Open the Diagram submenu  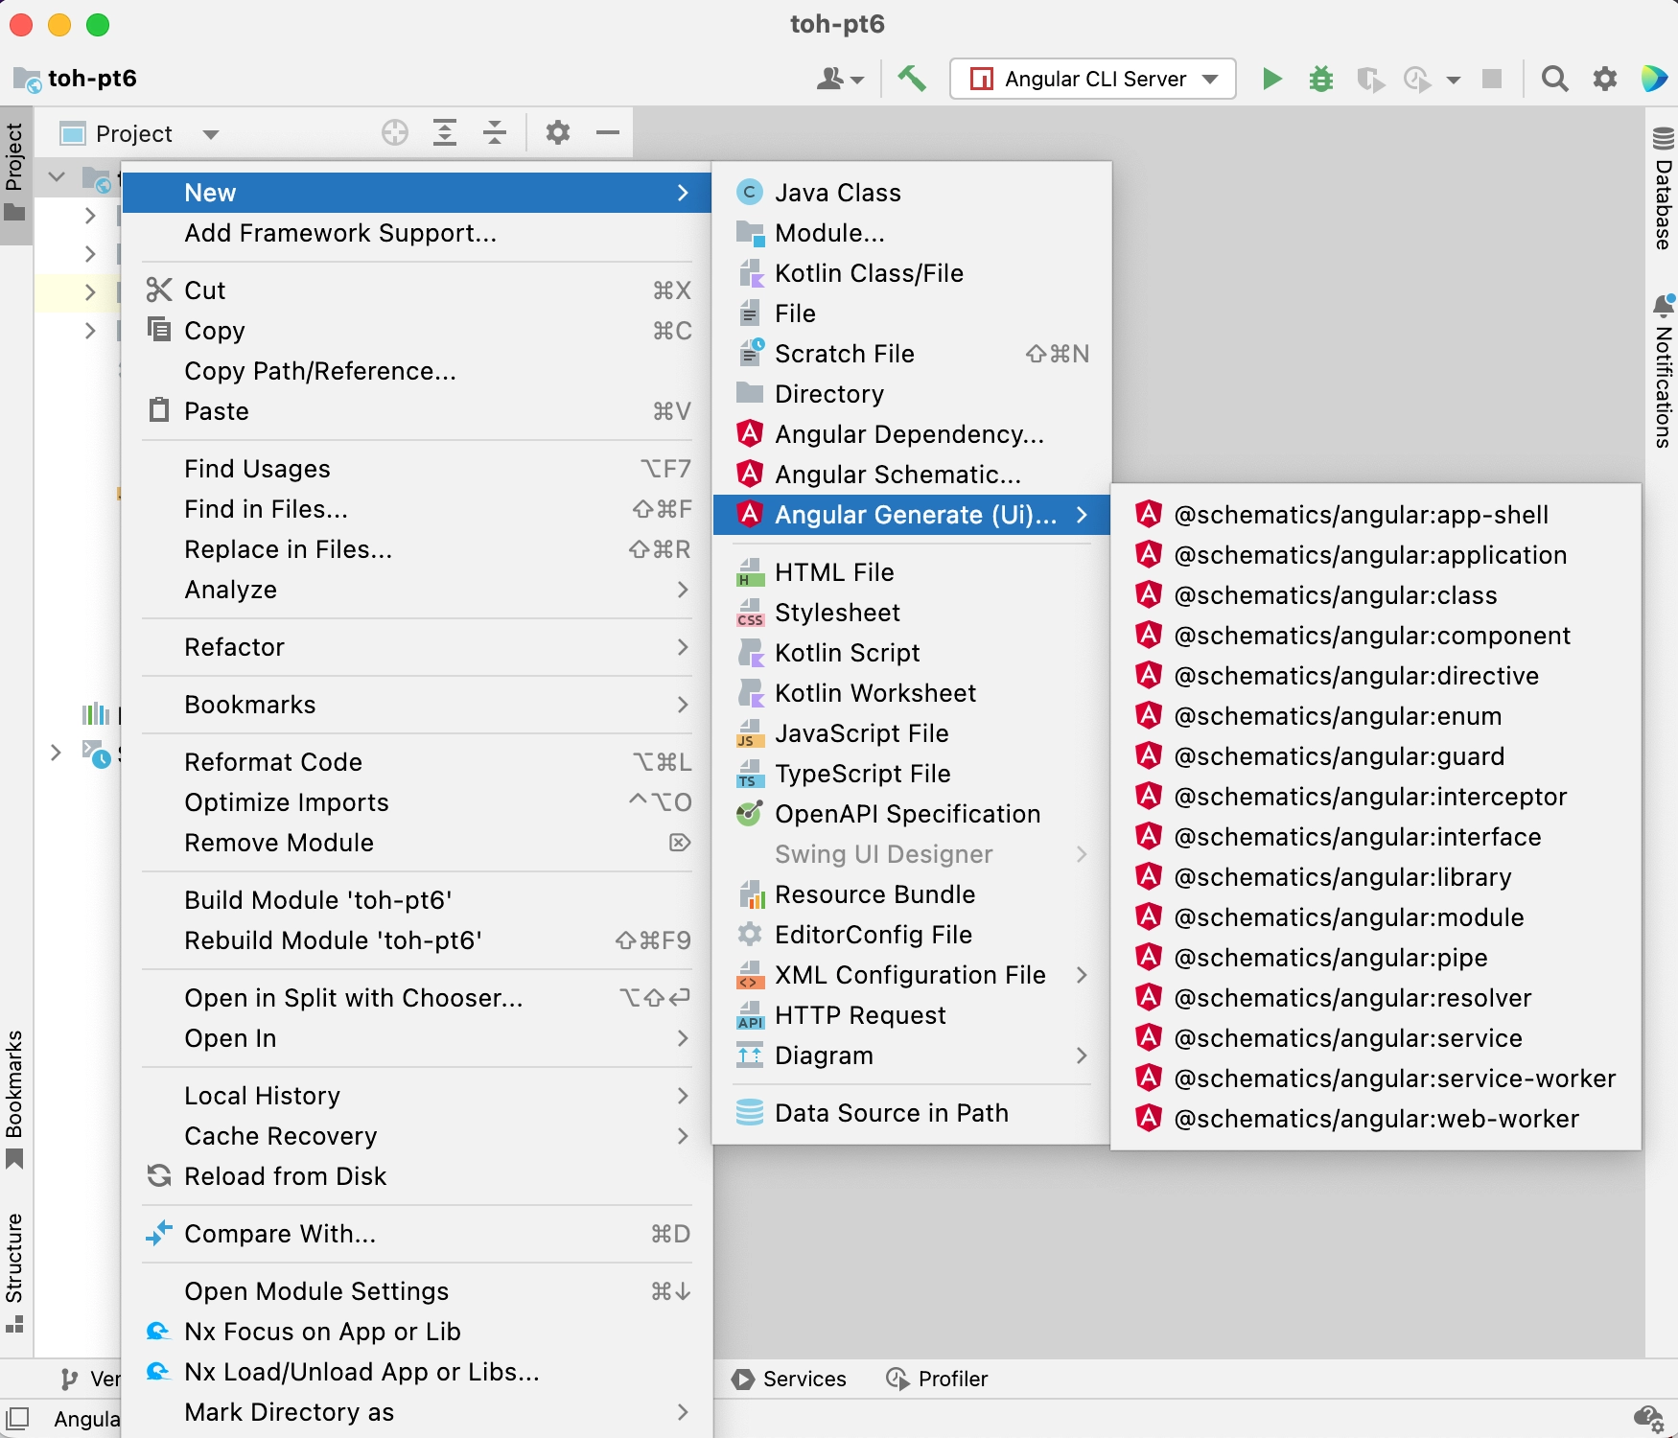tap(912, 1055)
